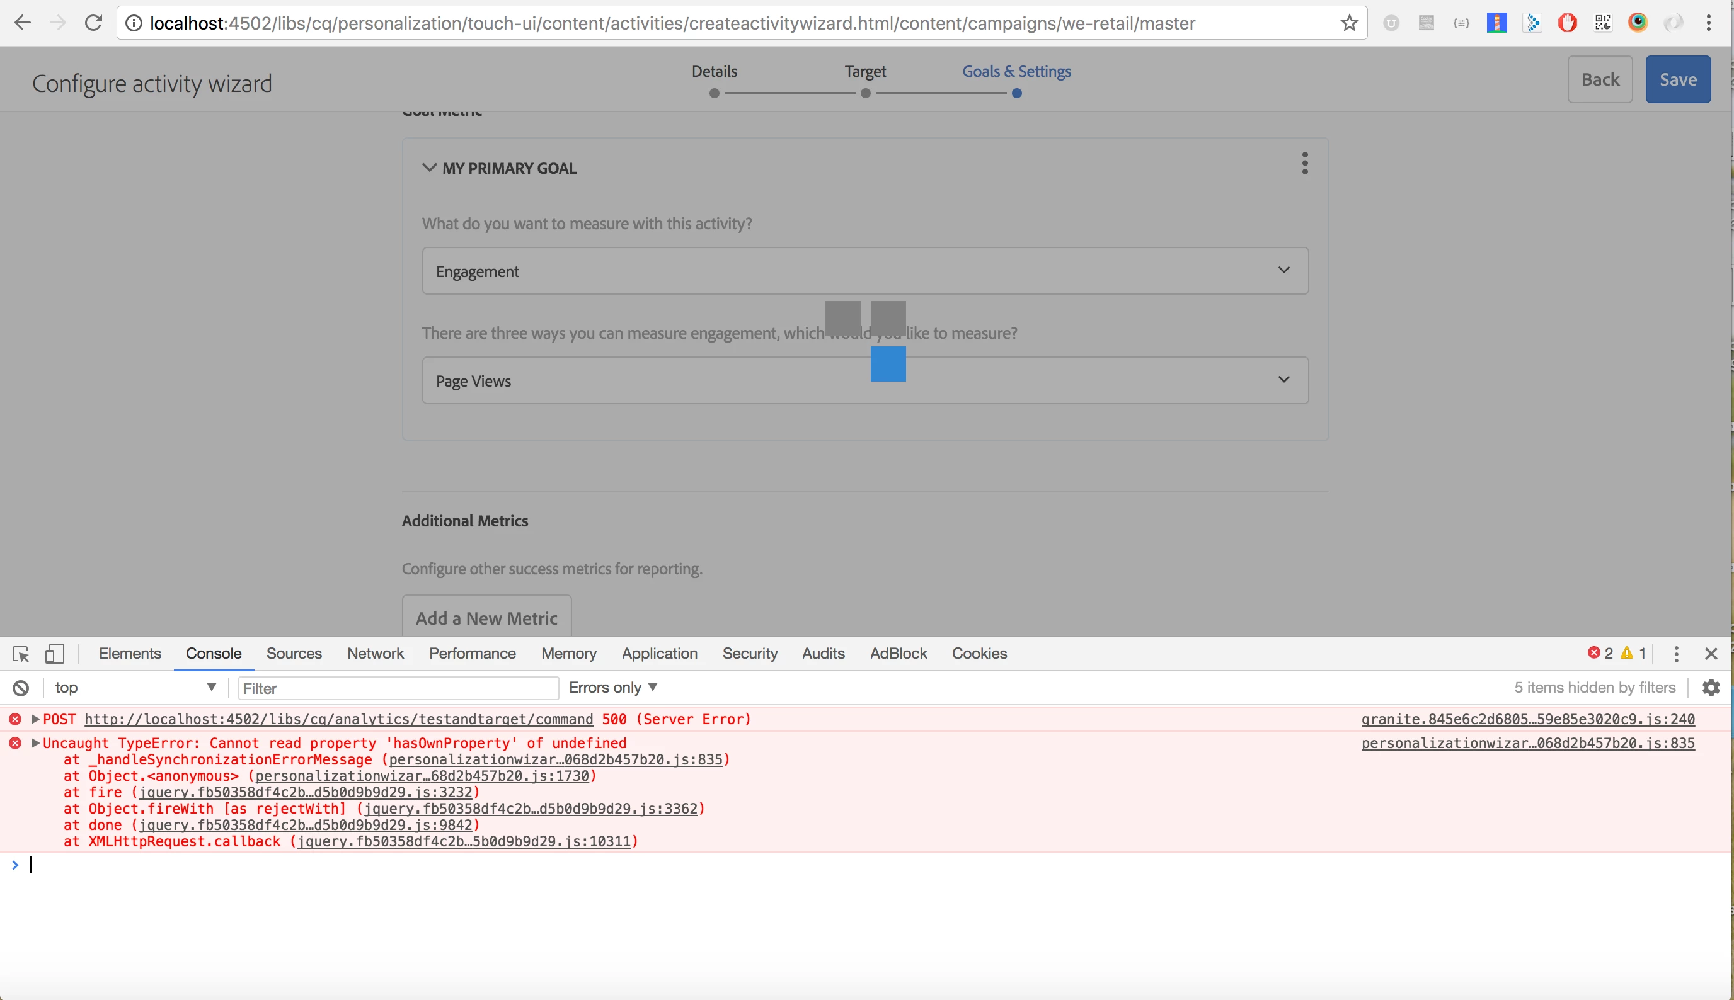Collapse the MY PRIMARY GOAL section
Viewport: 1734px width, 1000px height.
[429, 168]
